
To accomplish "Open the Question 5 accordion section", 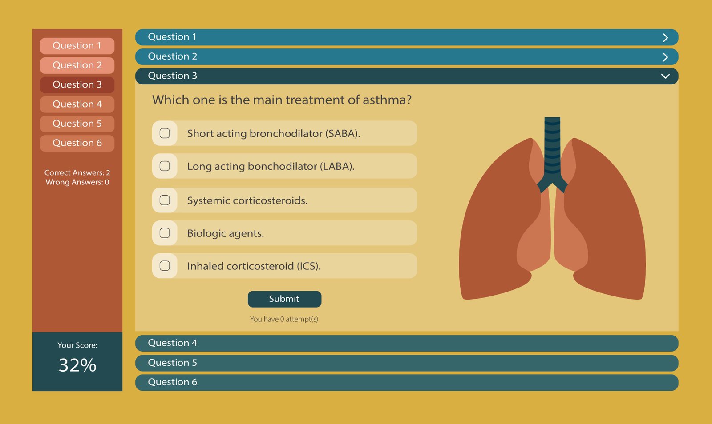I will (406, 363).
